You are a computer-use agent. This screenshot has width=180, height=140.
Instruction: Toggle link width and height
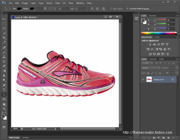point(72,9)
